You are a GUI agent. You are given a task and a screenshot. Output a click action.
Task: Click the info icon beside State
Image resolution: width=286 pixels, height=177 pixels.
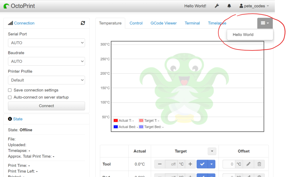click(10, 119)
